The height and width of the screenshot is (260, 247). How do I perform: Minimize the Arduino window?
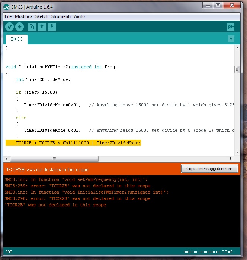[208, 6]
